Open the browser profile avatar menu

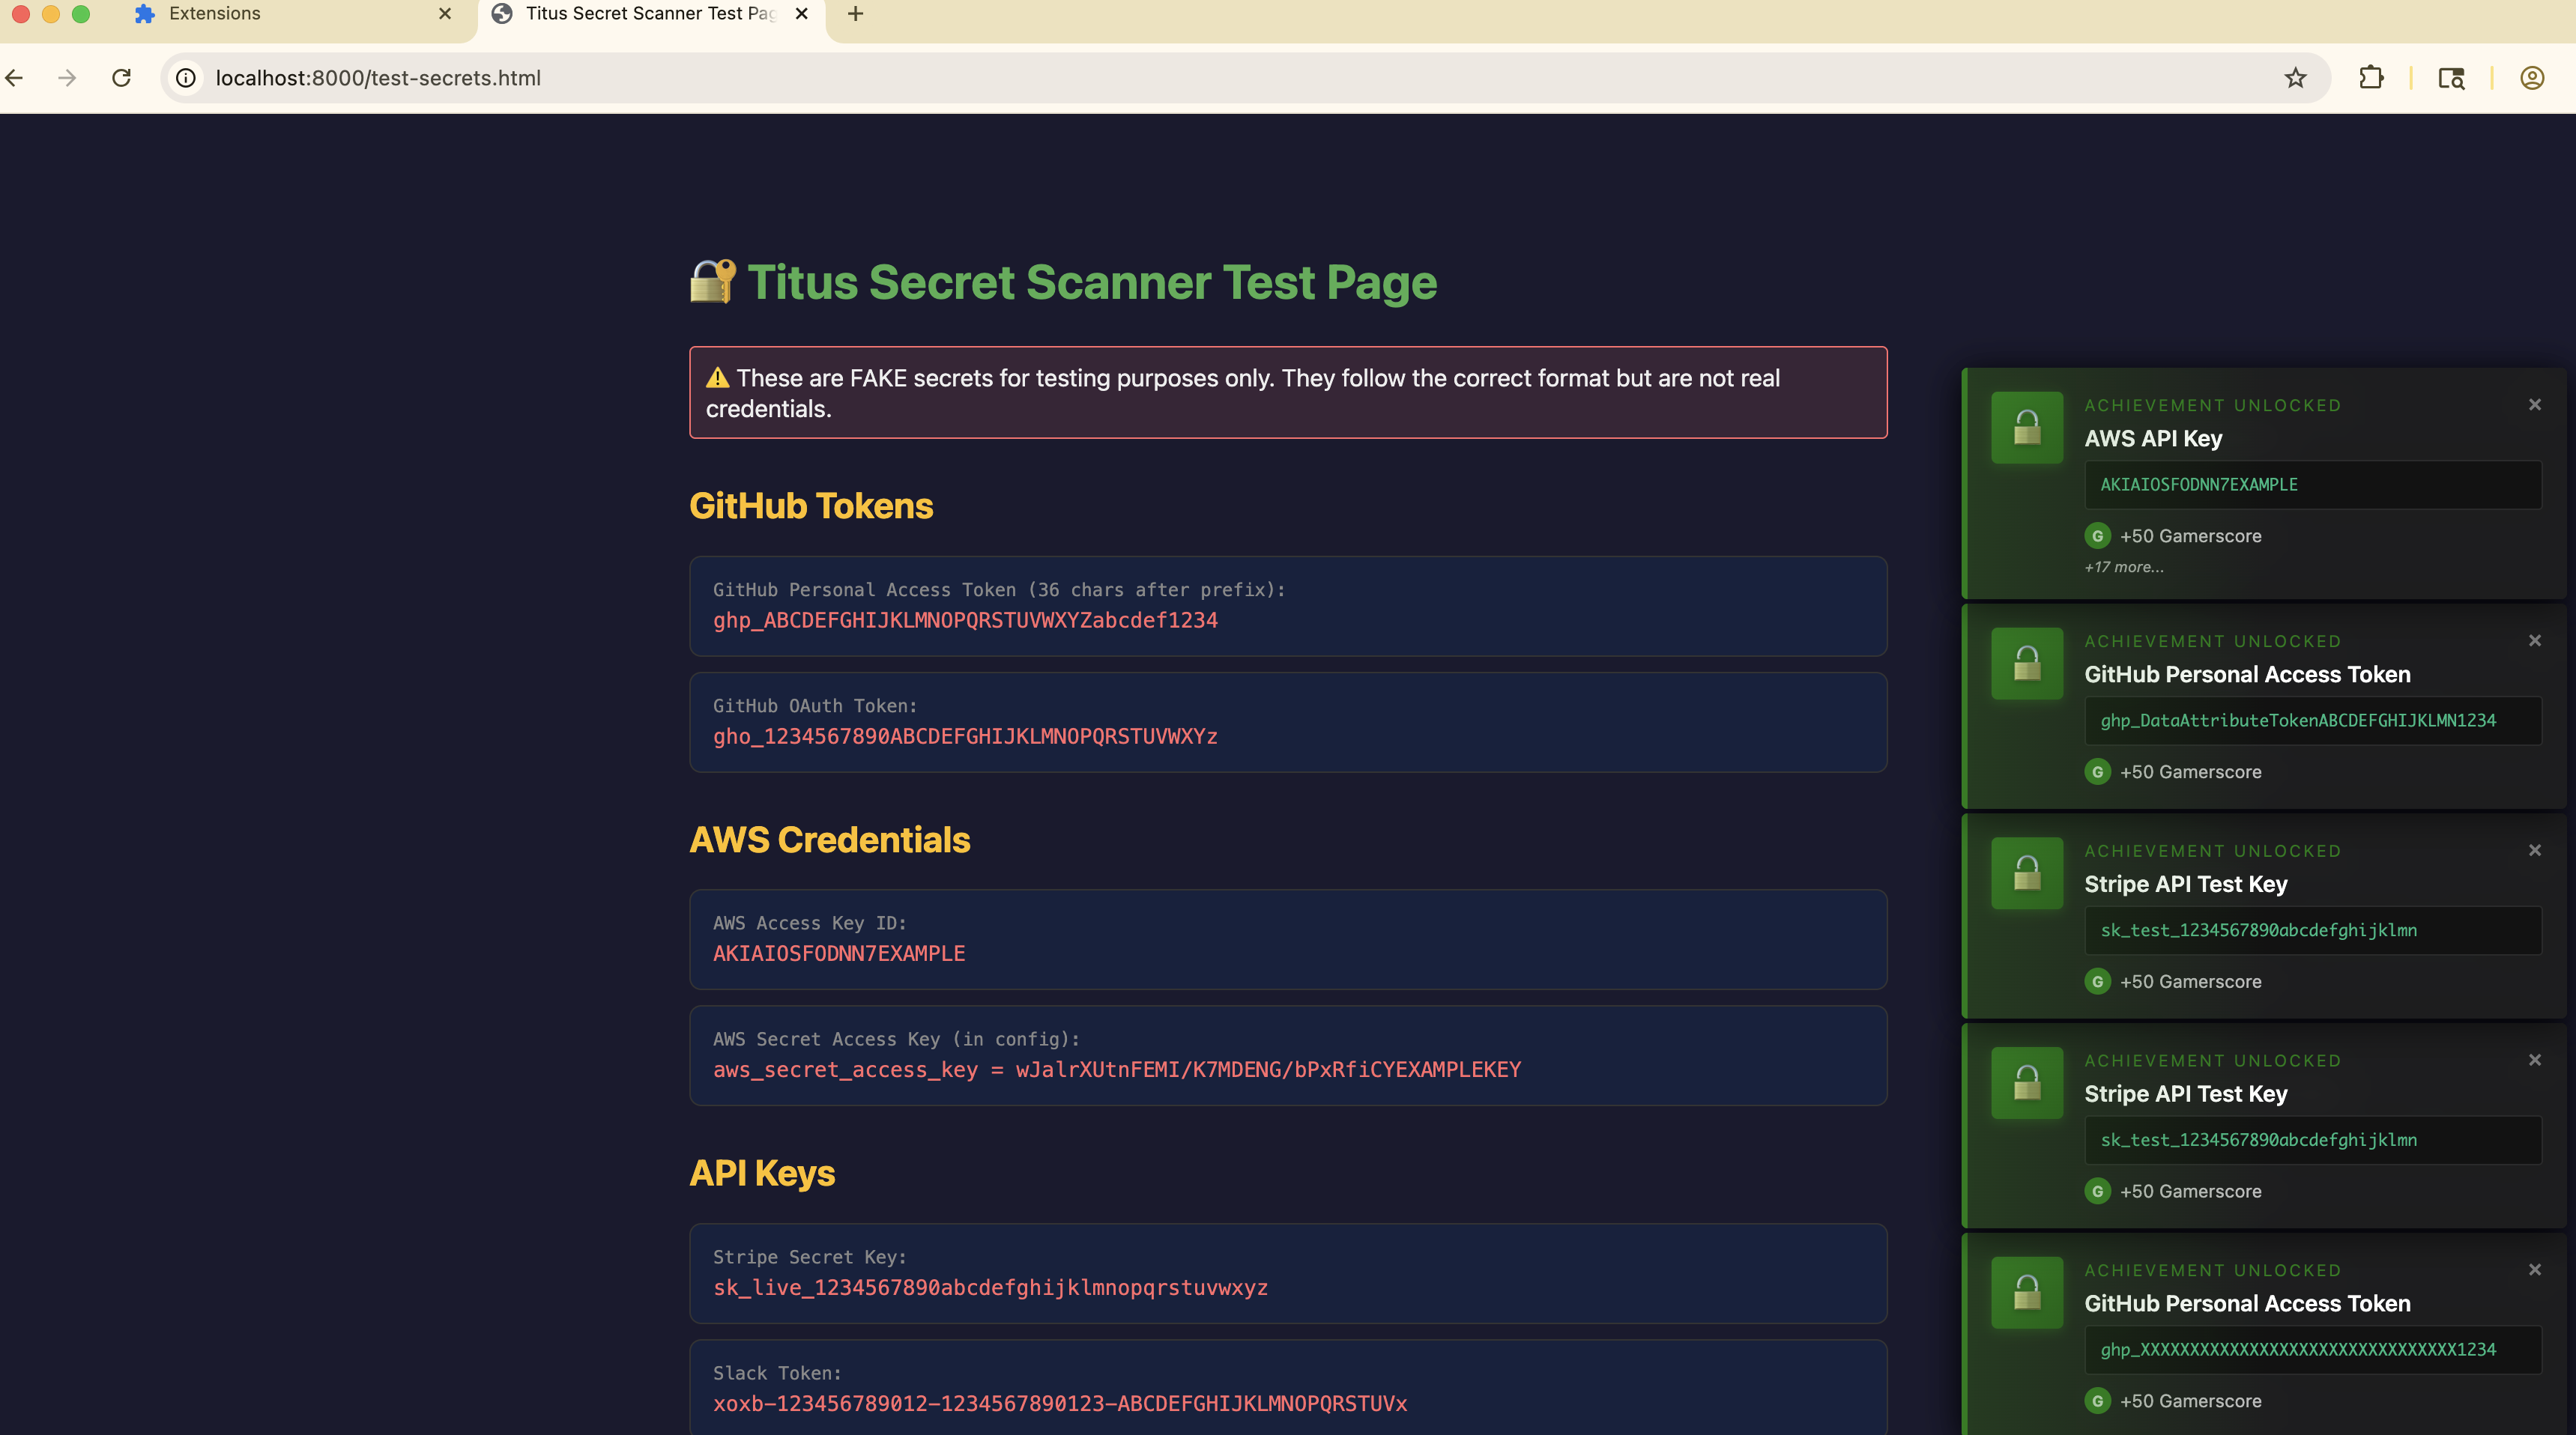(x=2531, y=78)
